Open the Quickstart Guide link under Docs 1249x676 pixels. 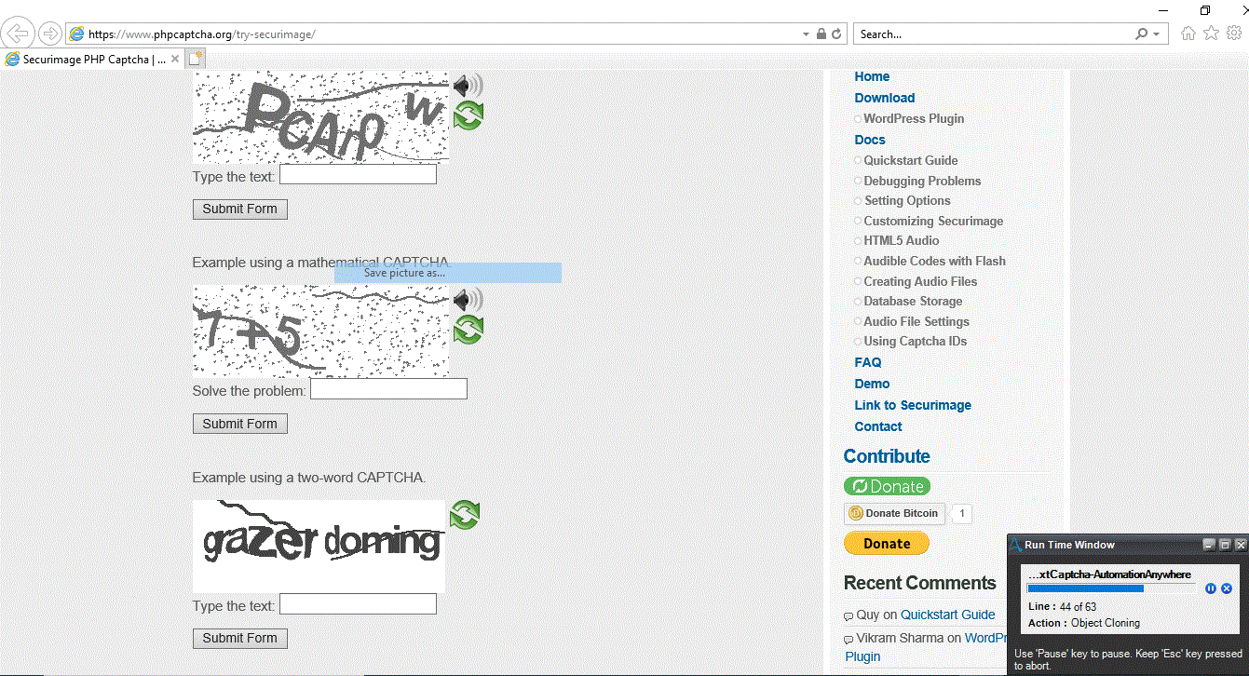pyautogui.click(x=911, y=160)
